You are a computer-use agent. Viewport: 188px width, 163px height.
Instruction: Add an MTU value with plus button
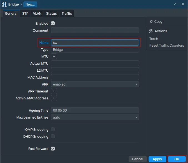(x=54, y=57)
